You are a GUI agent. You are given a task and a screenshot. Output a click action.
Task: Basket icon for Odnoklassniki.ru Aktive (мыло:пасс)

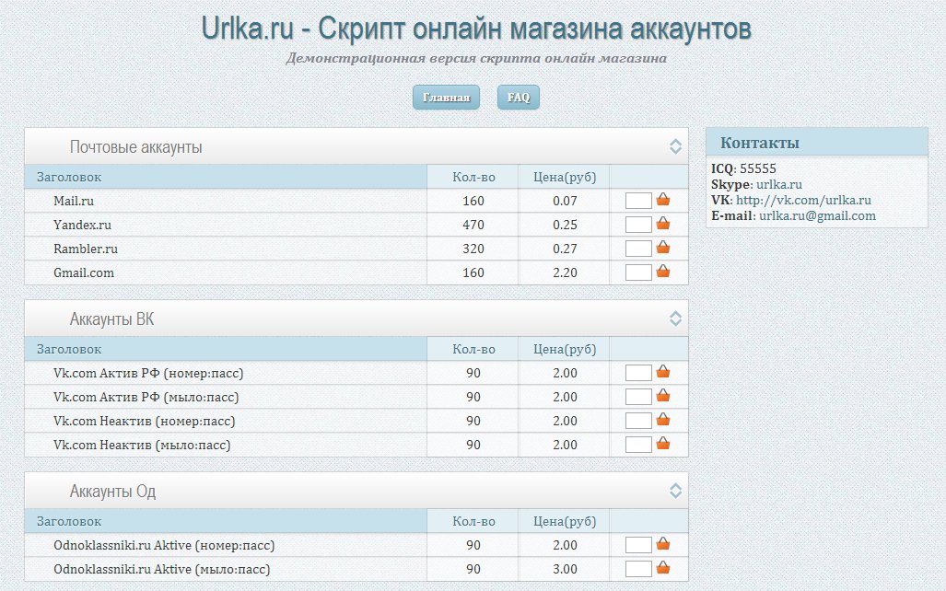(663, 567)
